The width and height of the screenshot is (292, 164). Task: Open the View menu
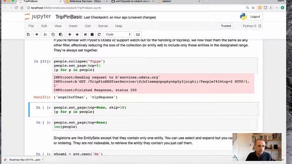click(x=58, y=26)
